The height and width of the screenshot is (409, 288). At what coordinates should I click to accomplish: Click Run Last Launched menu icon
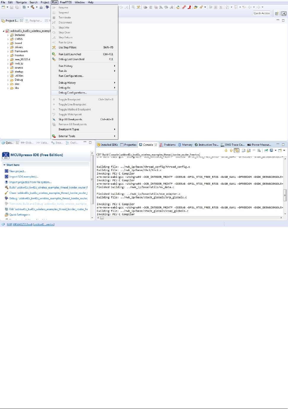[54, 54]
